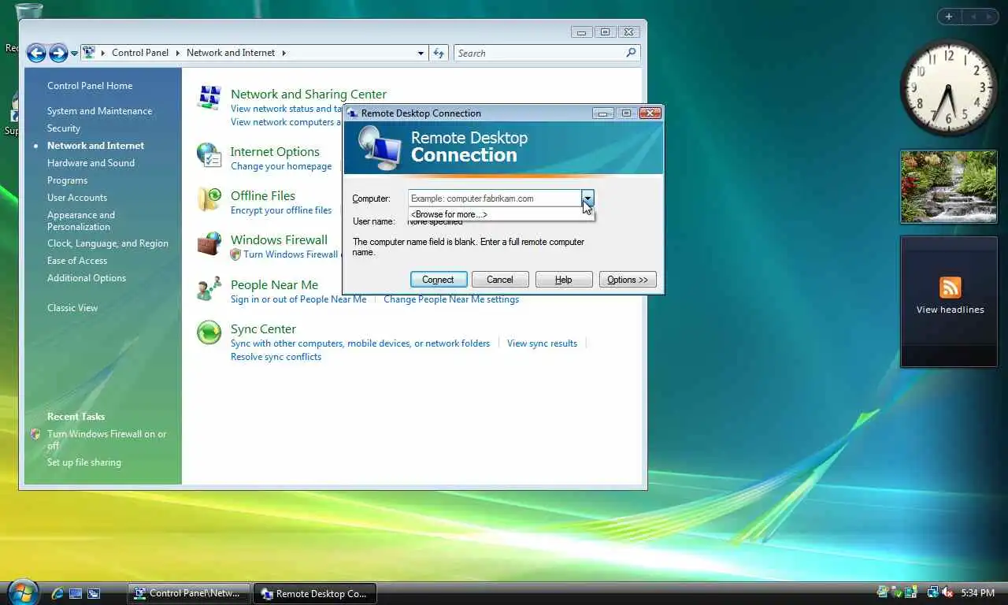Click Change People Near Me settings link

[451, 299]
